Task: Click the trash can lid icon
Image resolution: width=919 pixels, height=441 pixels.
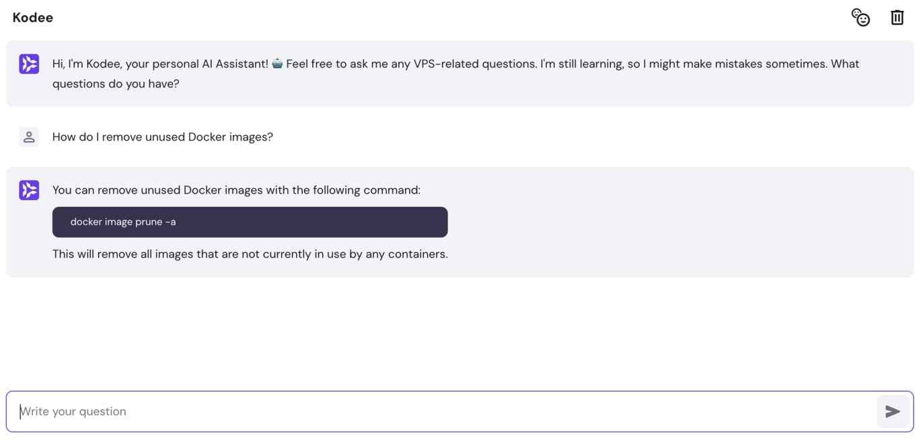Action: pyautogui.click(x=897, y=12)
